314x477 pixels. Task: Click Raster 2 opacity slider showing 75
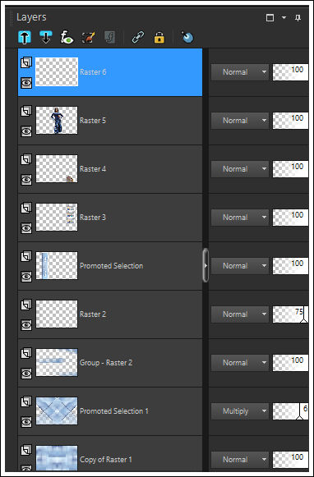(x=290, y=314)
